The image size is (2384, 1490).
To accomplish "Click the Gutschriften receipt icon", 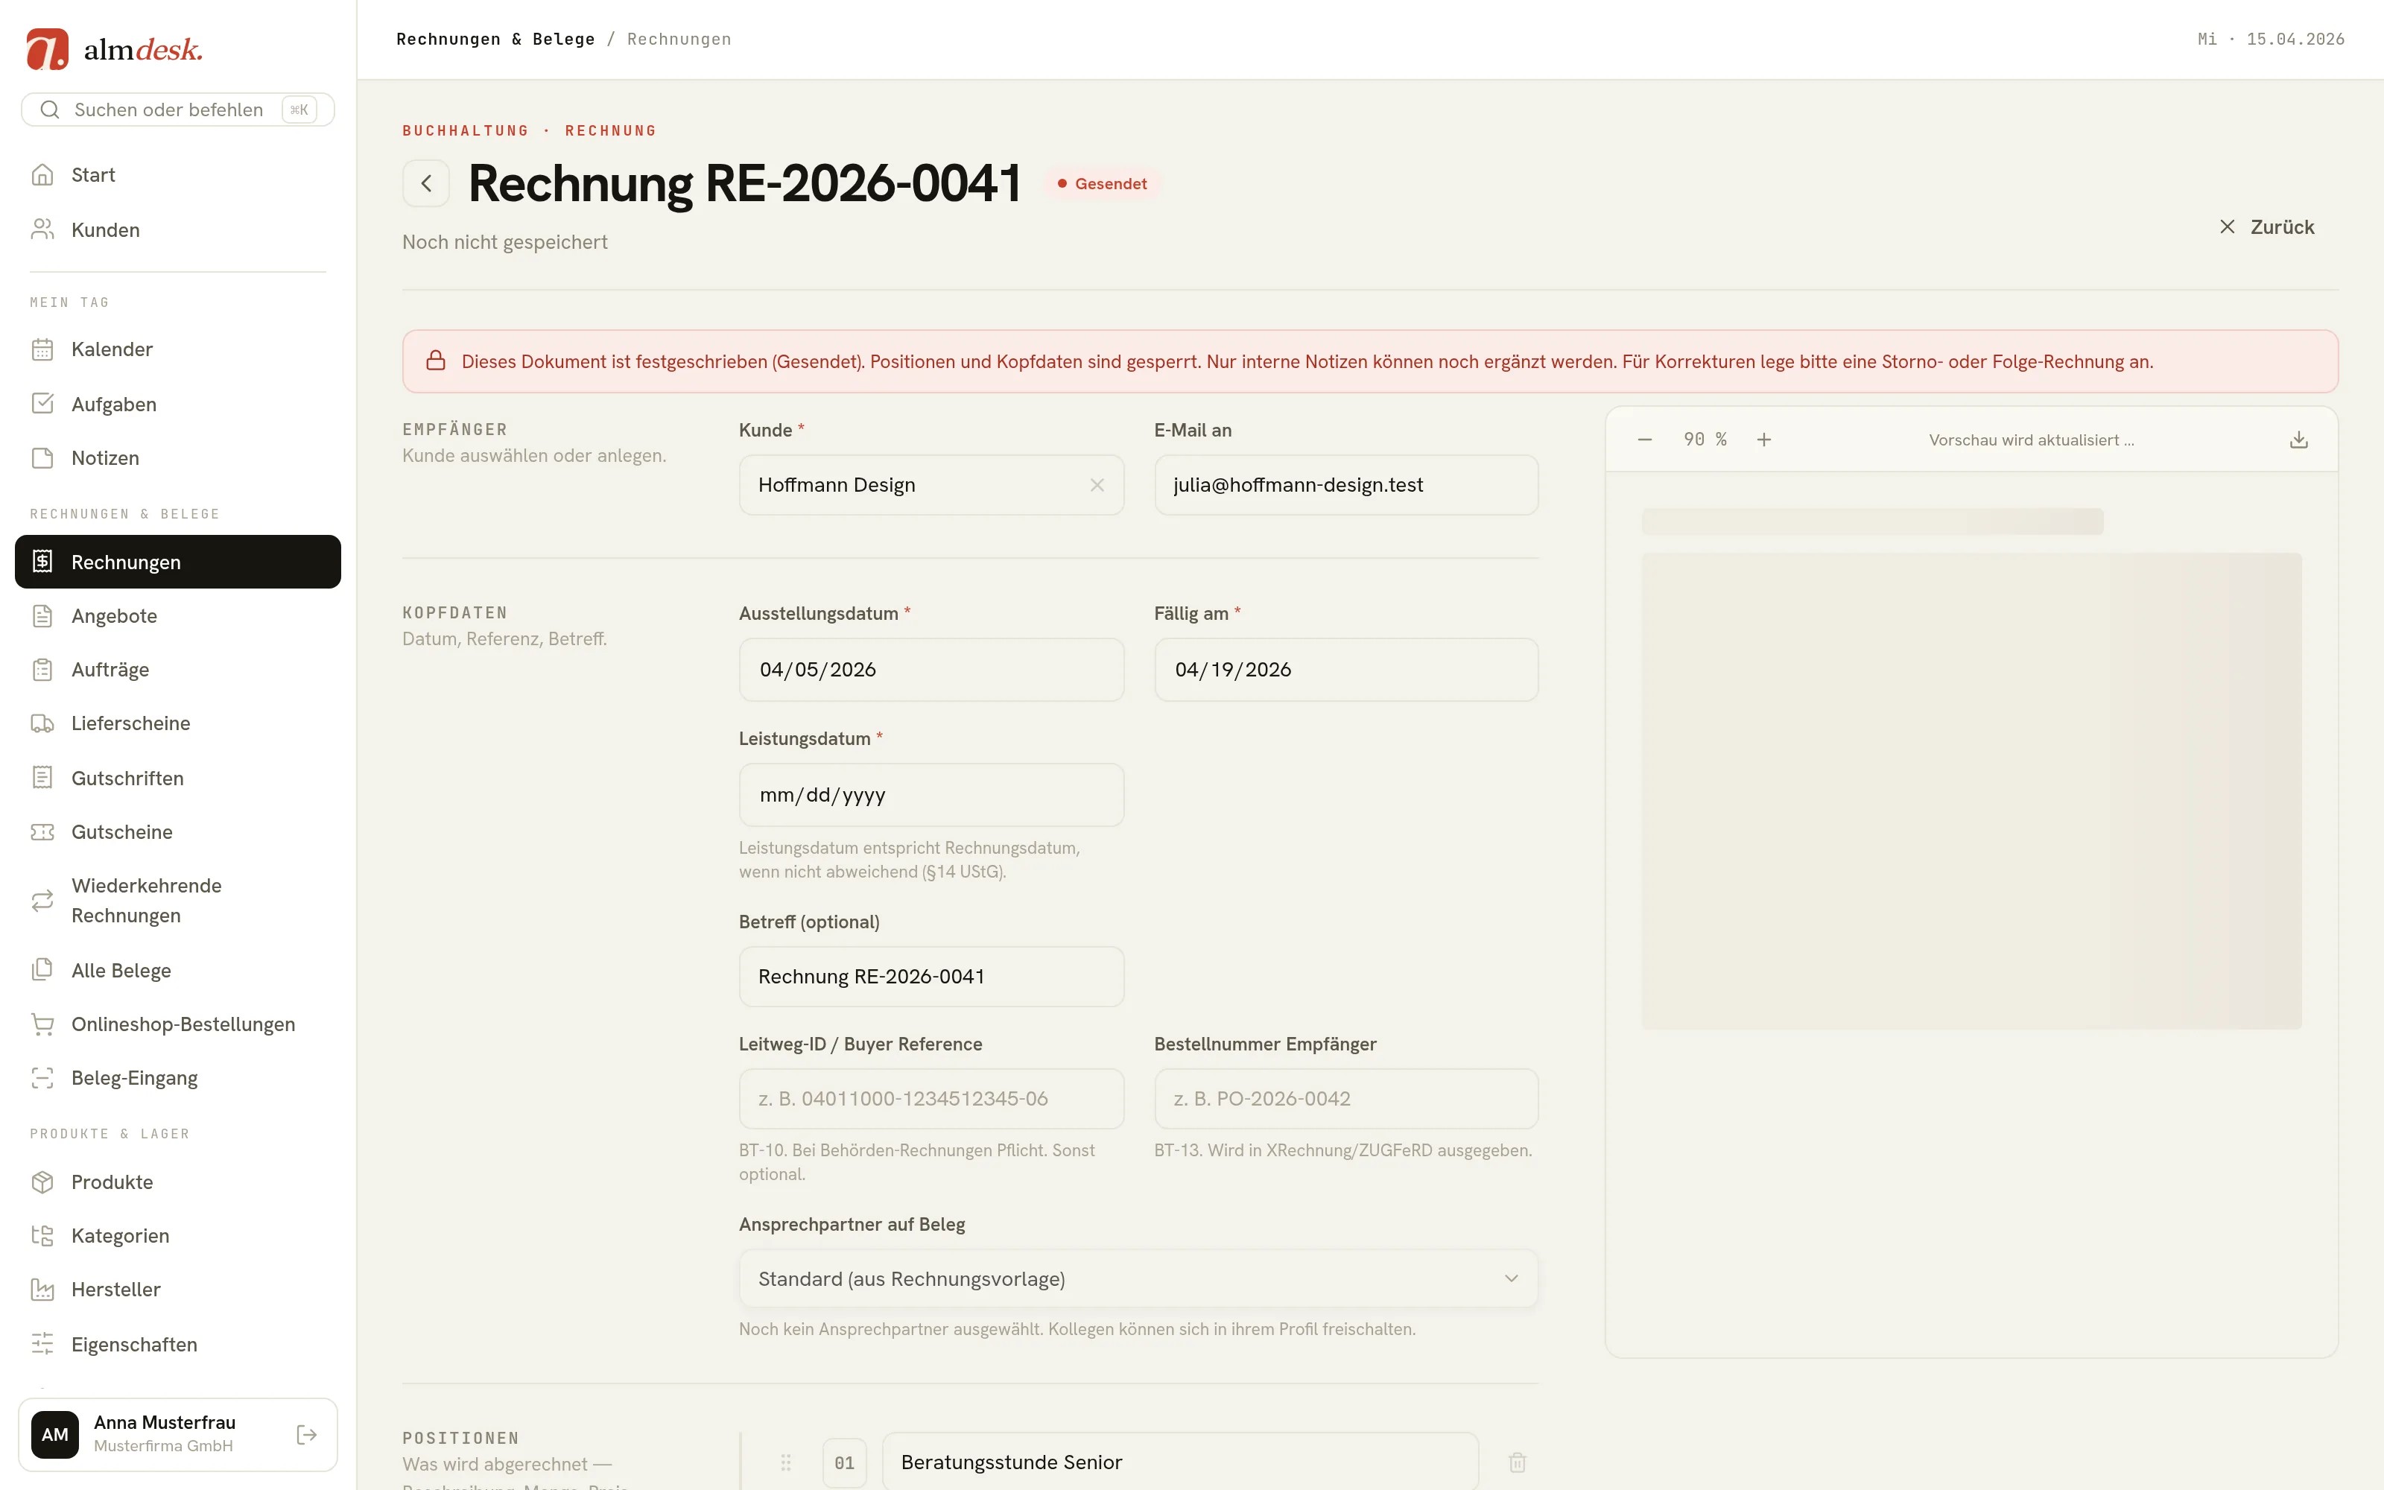I will [42, 778].
